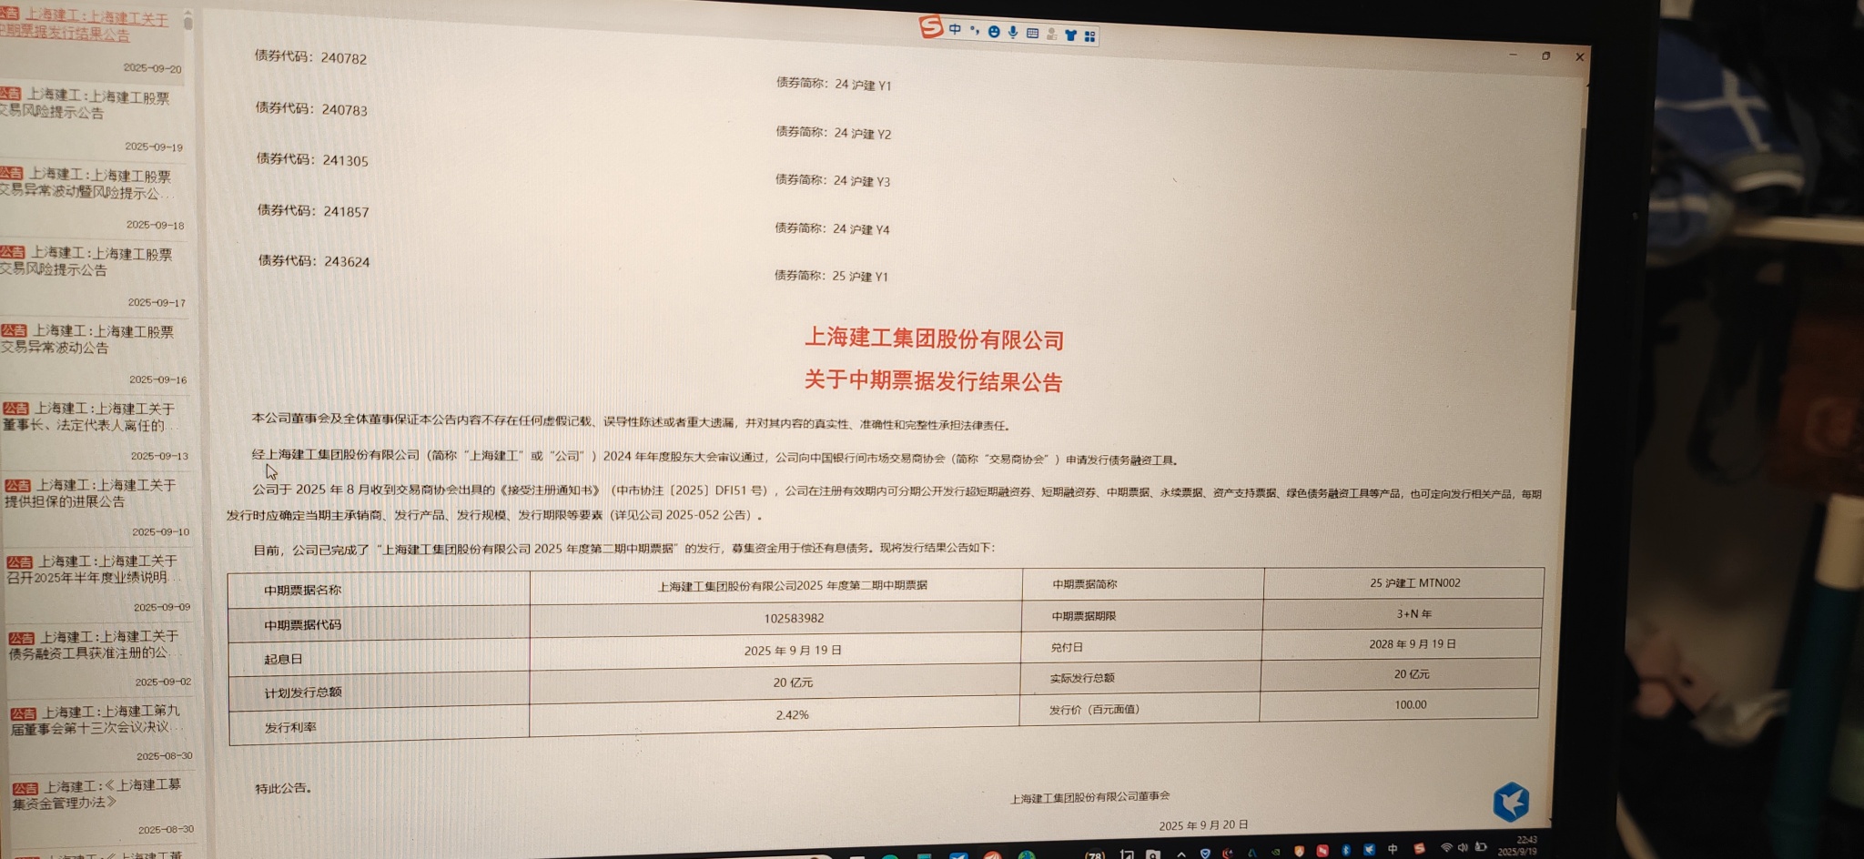Click the greyed account icon on the Sogou toolbar
The height and width of the screenshot is (859, 1864).
coord(1051,35)
